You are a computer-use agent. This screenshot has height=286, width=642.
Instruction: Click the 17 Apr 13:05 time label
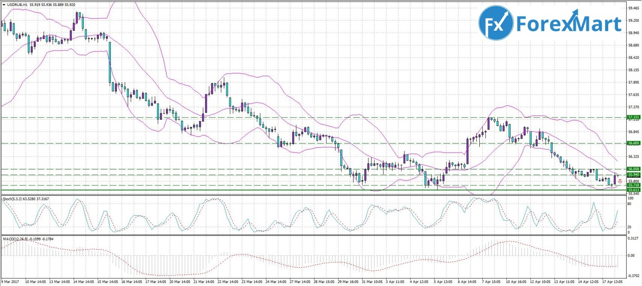tap(612, 282)
